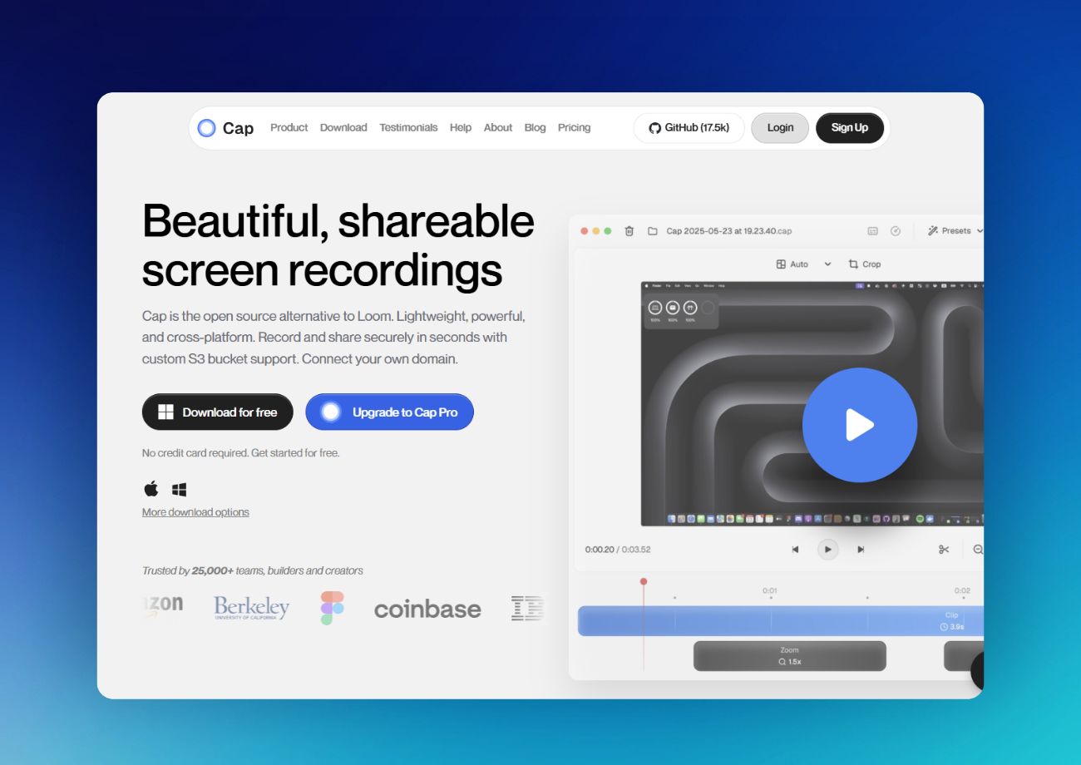
Task: Open the Testimonials nav item
Action: tap(408, 127)
